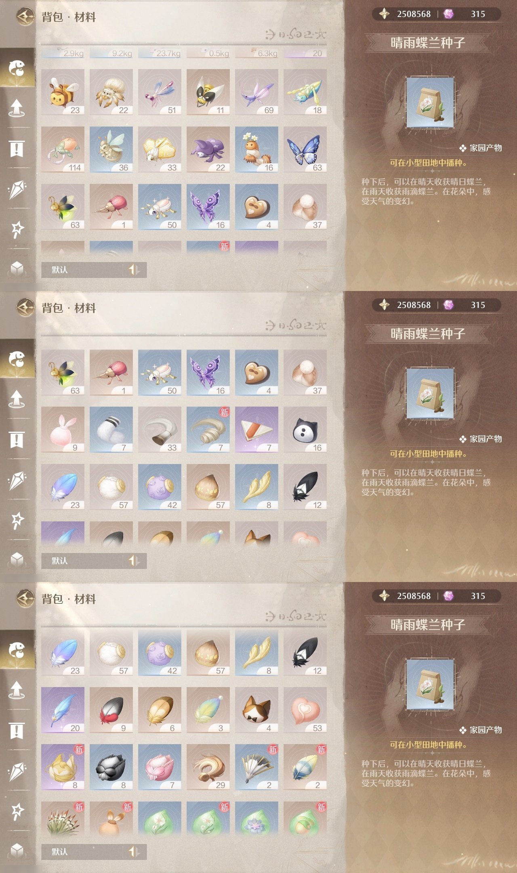This screenshot has width=517, height=873.
Task: Pick the pink rabbit pouch showing 9
Action: point(63,430)
